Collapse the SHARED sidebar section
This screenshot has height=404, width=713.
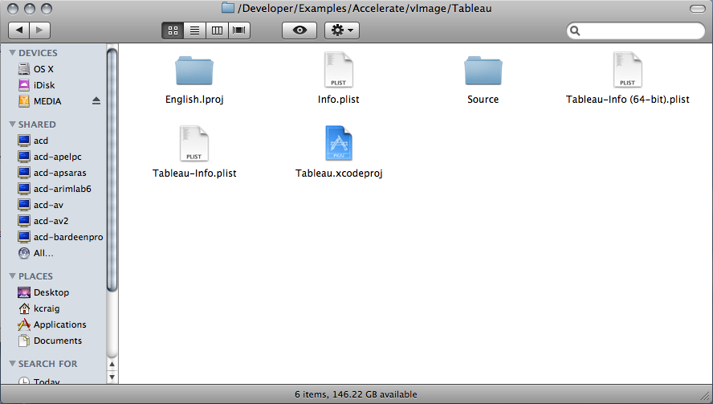12,124
